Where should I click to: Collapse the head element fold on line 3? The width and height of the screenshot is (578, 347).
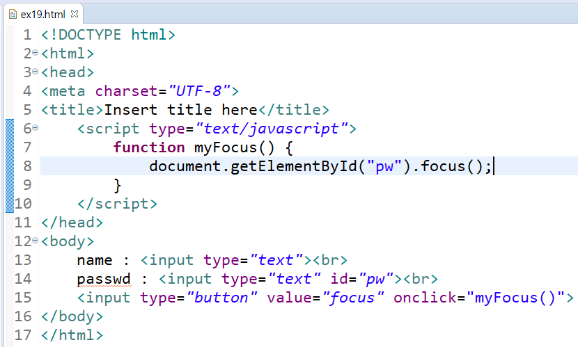pyautogui.click(x=35, y=72)
